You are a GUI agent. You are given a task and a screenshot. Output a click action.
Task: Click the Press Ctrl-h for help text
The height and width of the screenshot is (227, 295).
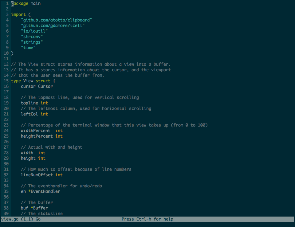pos(147,219)
